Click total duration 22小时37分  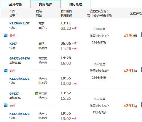click(x=99, y=43)
